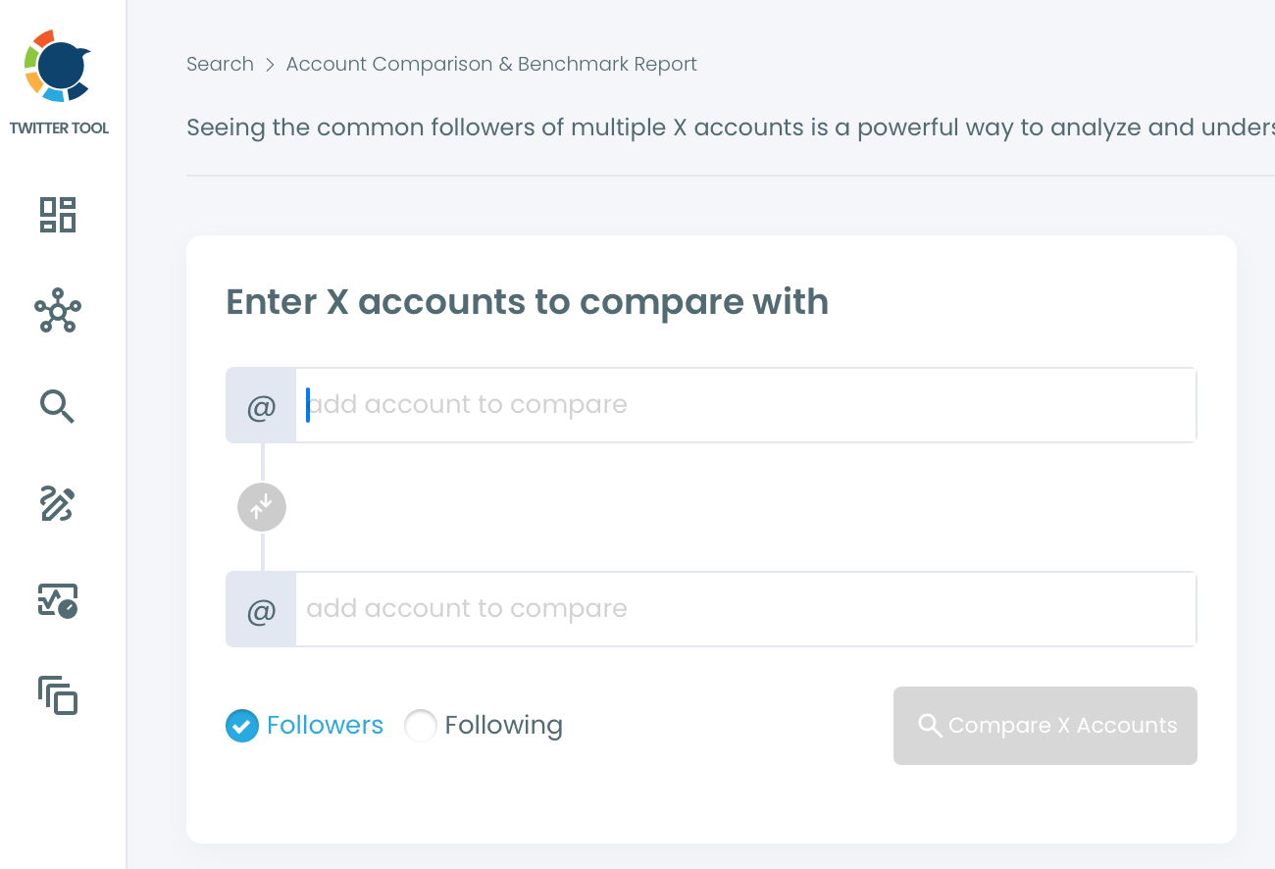
Task: Open the Search breadcrumb link
Action: (220, 64)
